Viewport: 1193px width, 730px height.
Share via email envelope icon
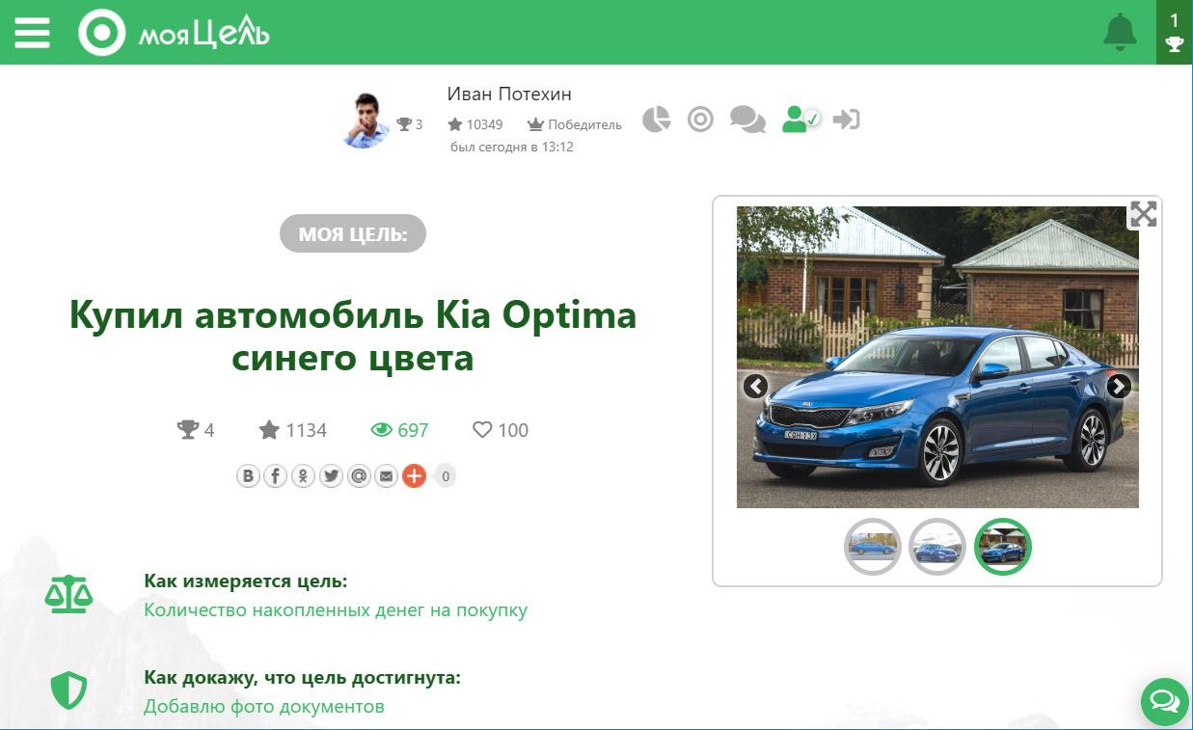point(386,475)
